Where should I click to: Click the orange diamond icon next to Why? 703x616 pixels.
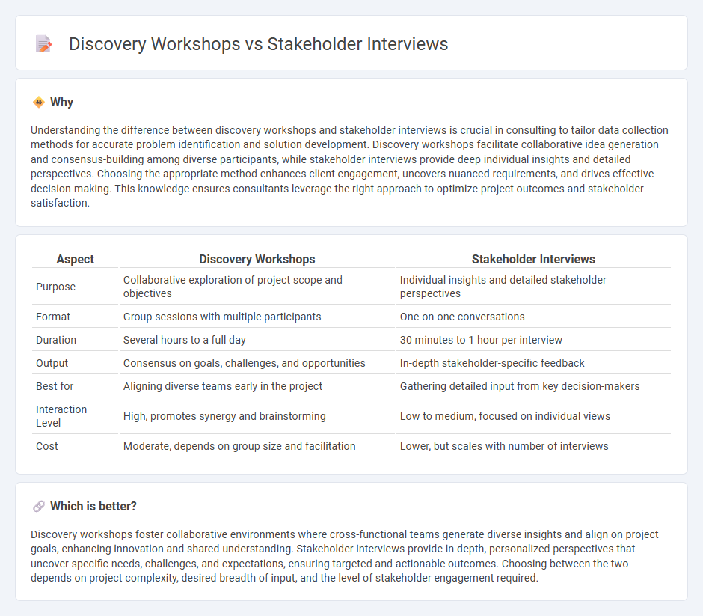pos(39,103)
